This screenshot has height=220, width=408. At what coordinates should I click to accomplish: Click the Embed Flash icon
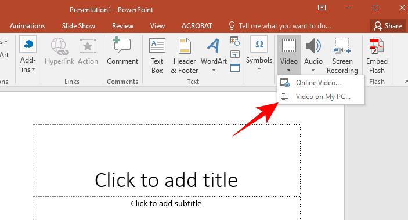(x=377, y=56)
